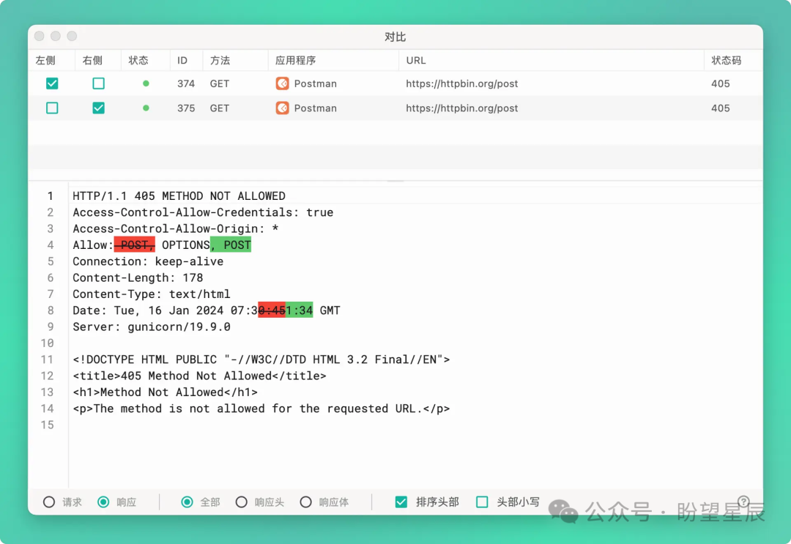Image resolution: width=791 pixels, height=544 pixels.
Task: Click the DOCTYPE HTML PUBLIC line
Action: [261, 359]
